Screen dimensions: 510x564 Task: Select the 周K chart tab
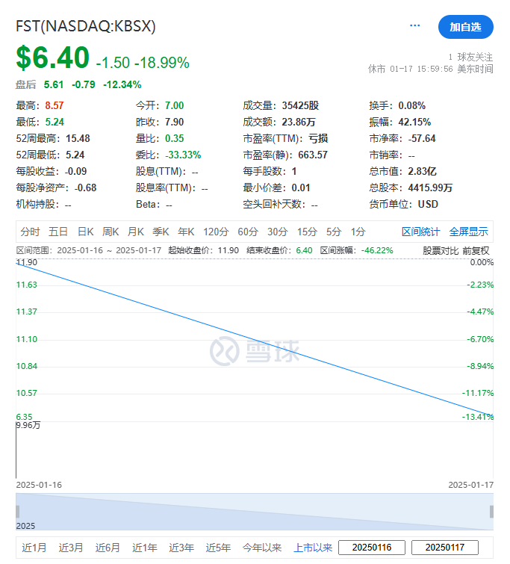[x=111, y=232]
